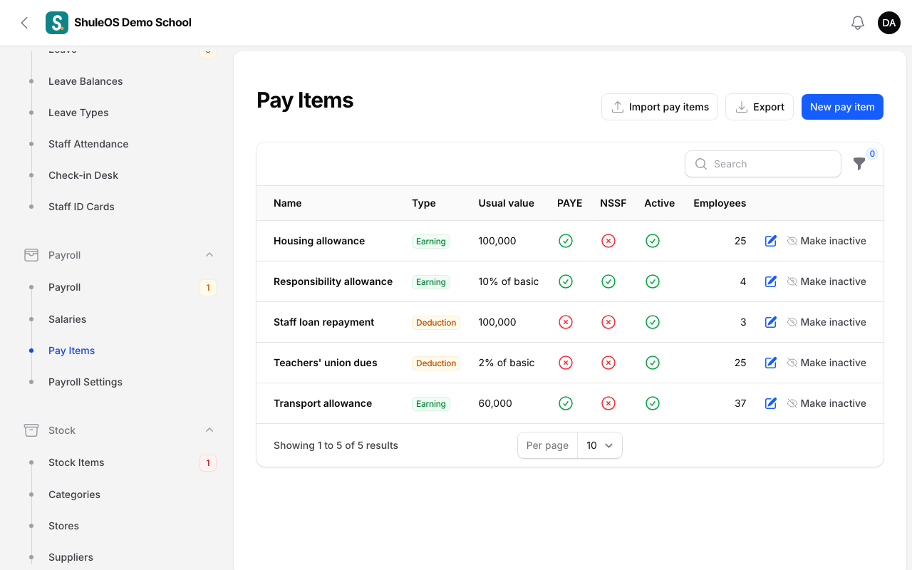The width and height of the screenshot is (912, 570).
Task: Click Import pay items button
Action: [x=660, y=107]
